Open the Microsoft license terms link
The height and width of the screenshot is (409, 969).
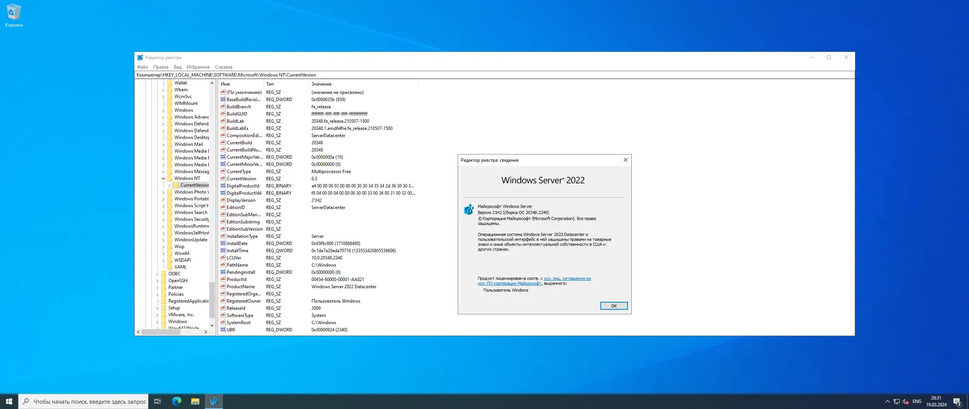coord(567,279)
